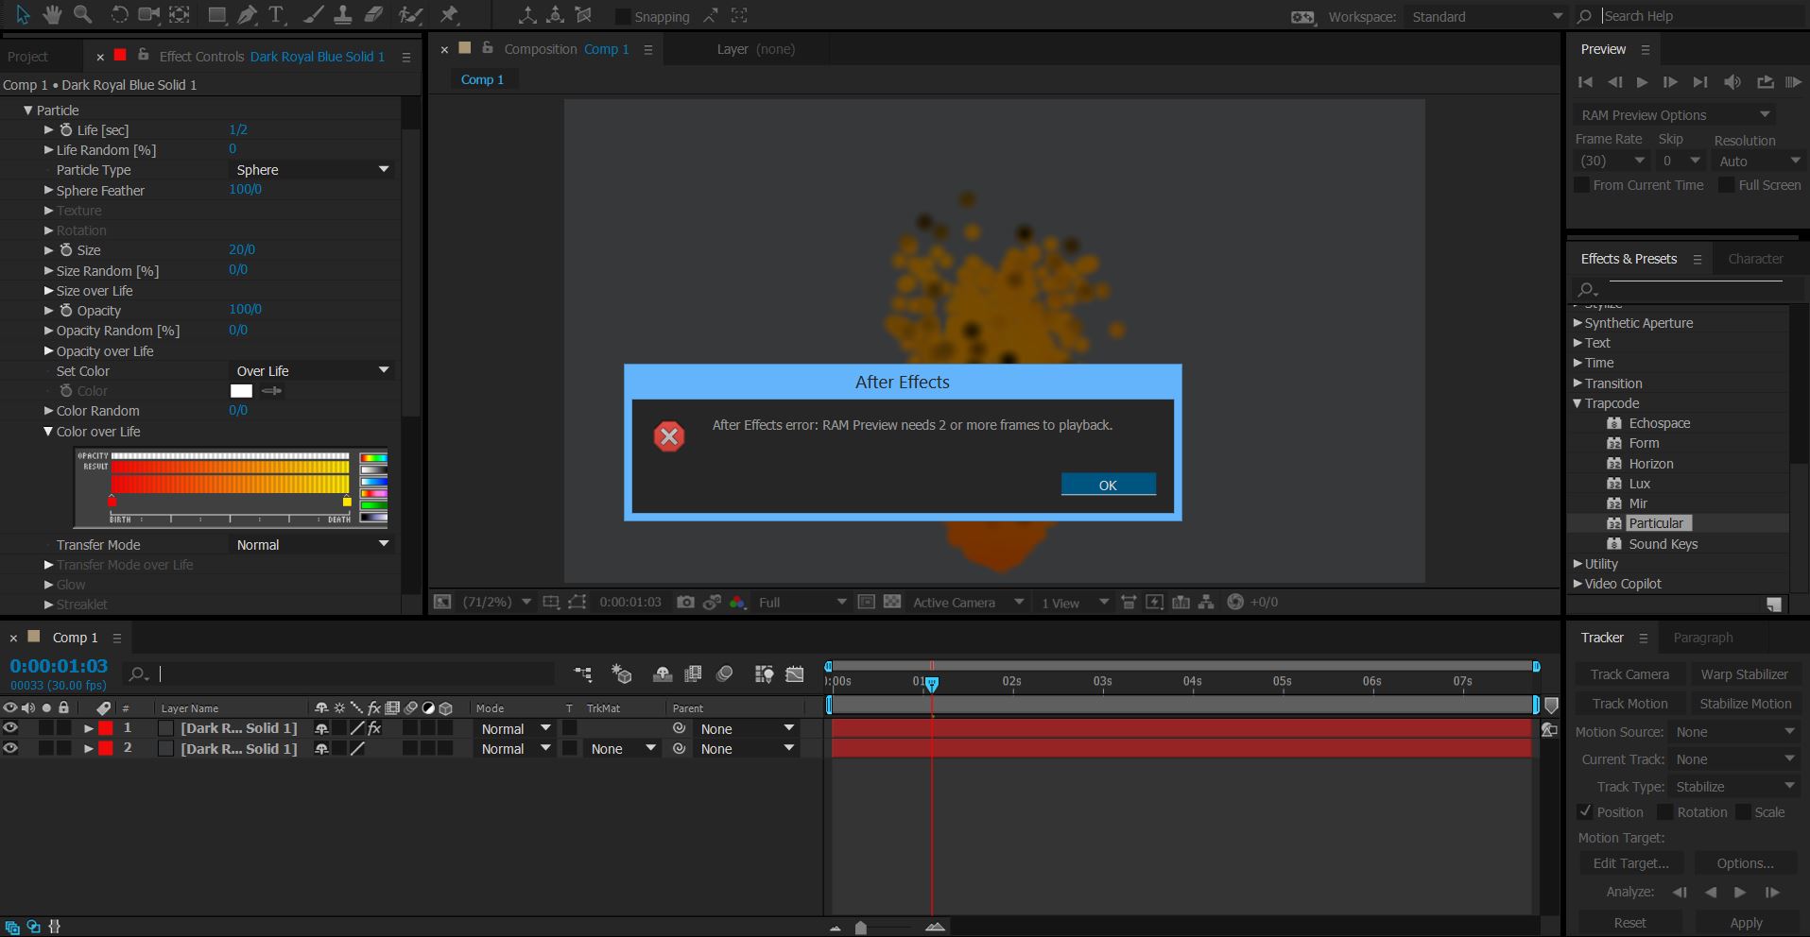Image resolution: width=1810 pixels, height=937 pixels.
Task: Enable the Snapping checkbox
Action: [x=622, y=17]
